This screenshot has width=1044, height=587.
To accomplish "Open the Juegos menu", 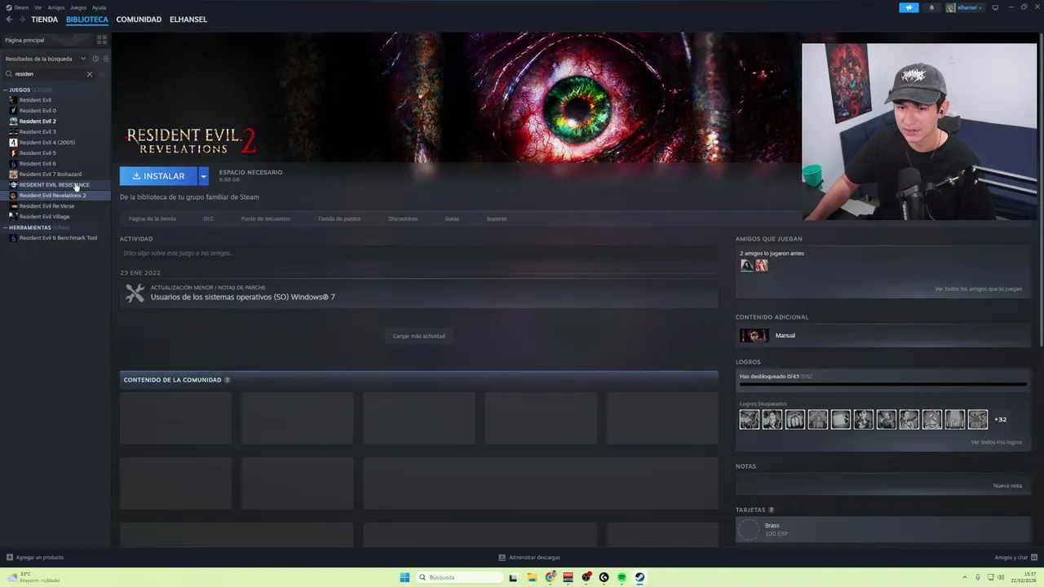I will pyautogui.click(x=78, y=7).
